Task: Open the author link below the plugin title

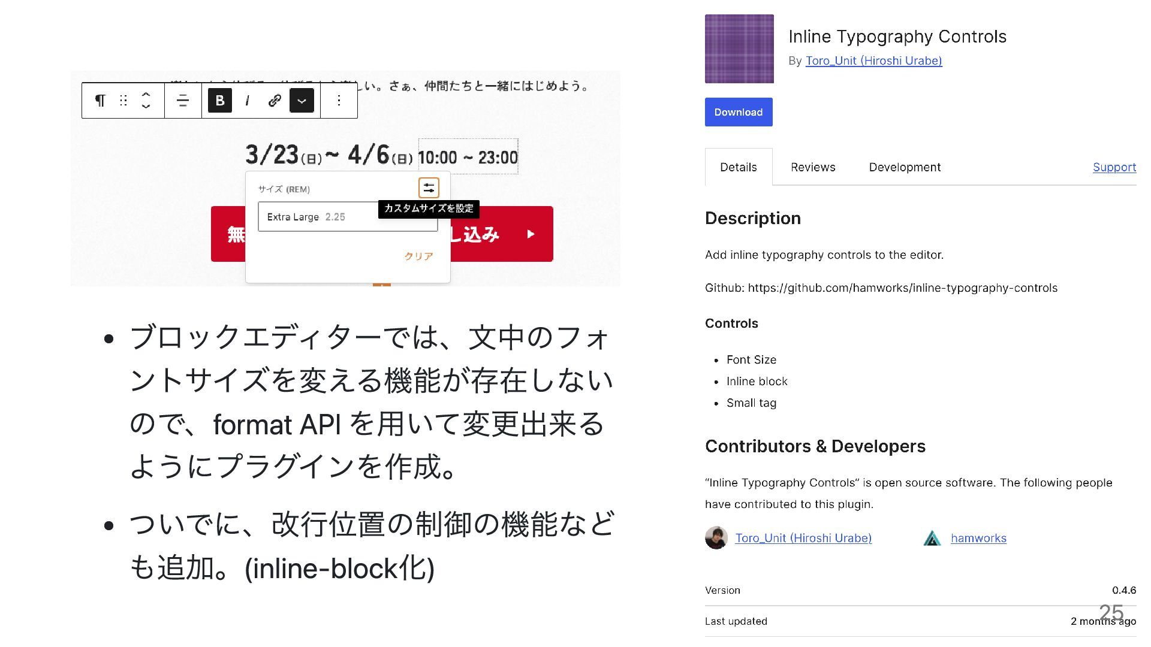Action: (873, 61)
